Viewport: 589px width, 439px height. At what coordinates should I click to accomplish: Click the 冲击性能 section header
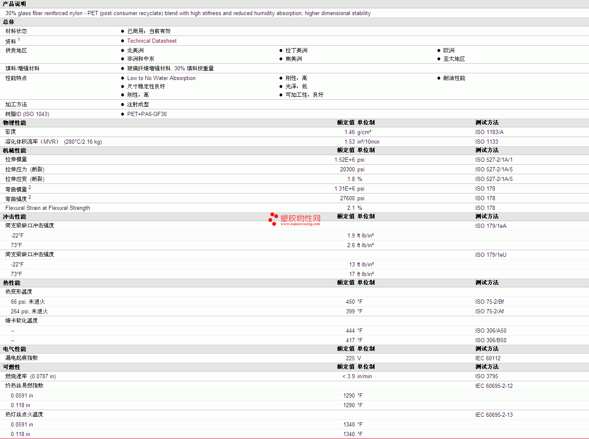[14, 217]
